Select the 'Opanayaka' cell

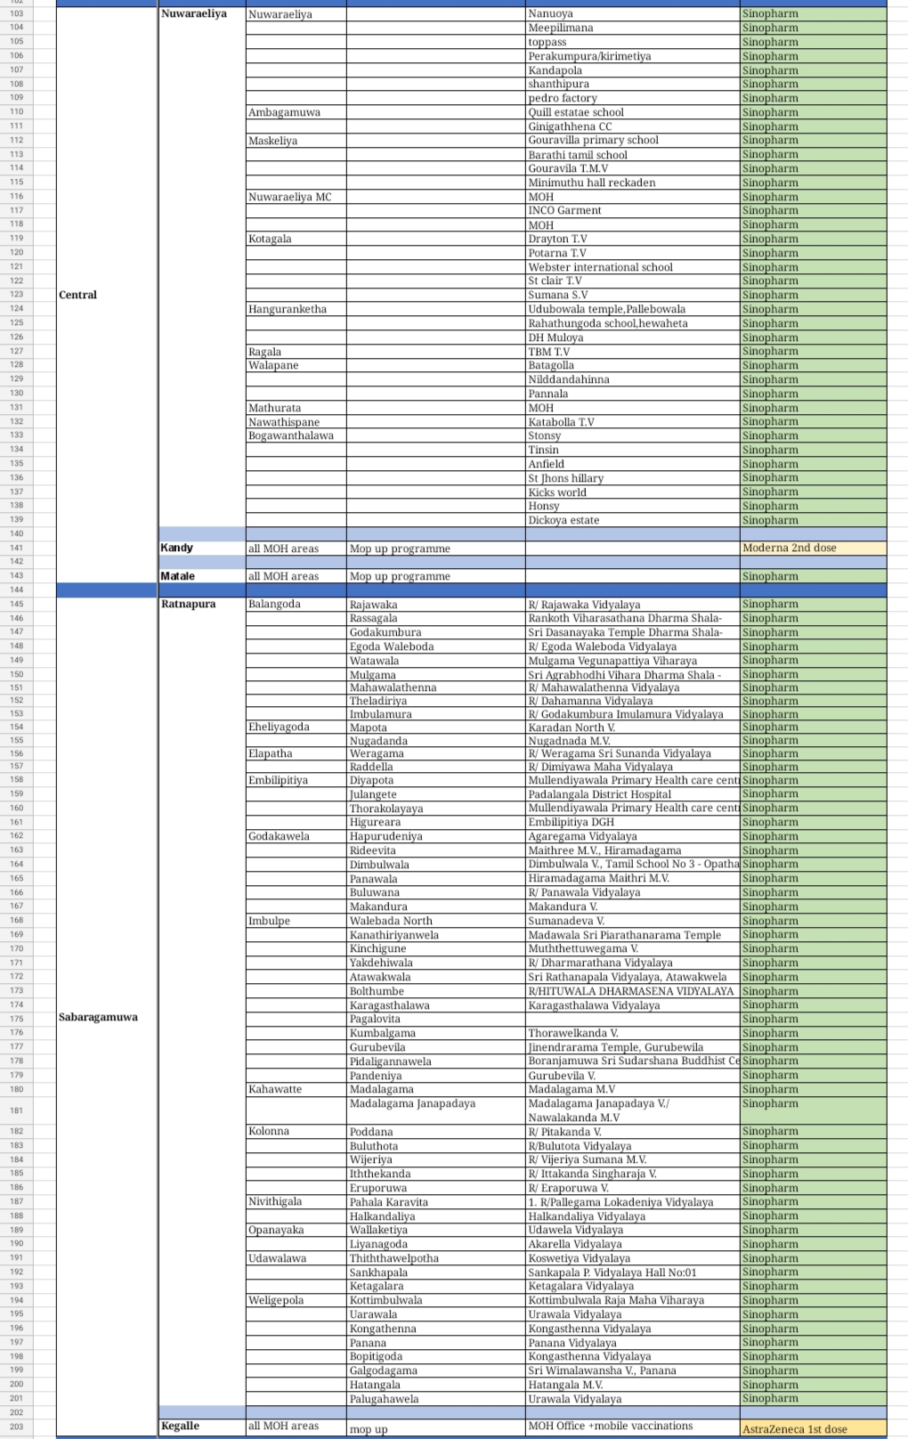coord(296,1230)
